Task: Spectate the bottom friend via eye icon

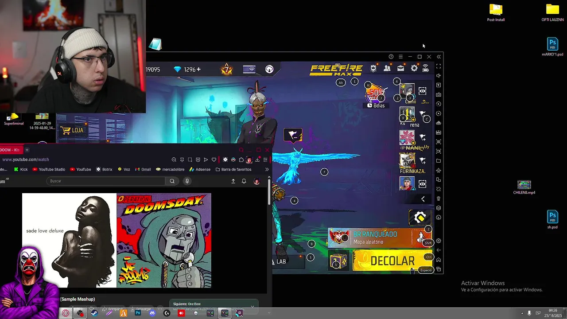Action: pos(423,183)
